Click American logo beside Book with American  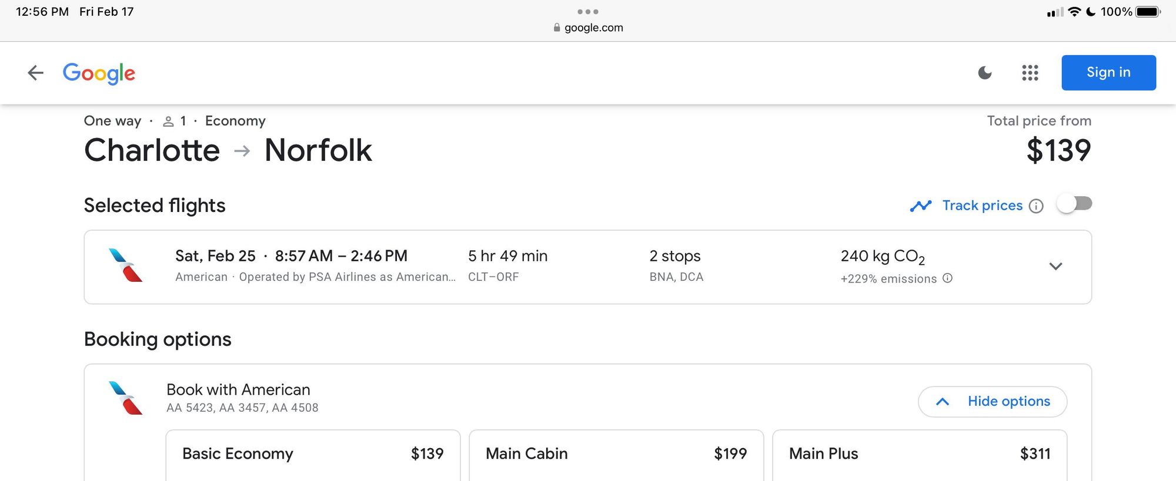pos(126,398)
